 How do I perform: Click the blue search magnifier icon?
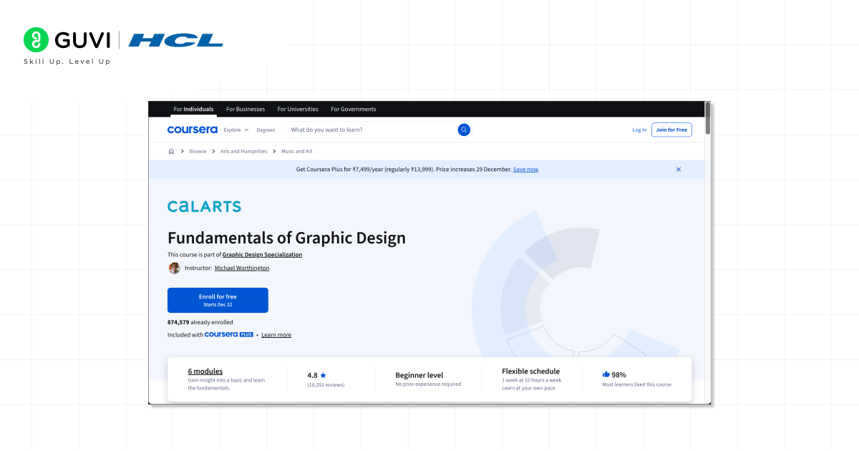pos(464,130)
